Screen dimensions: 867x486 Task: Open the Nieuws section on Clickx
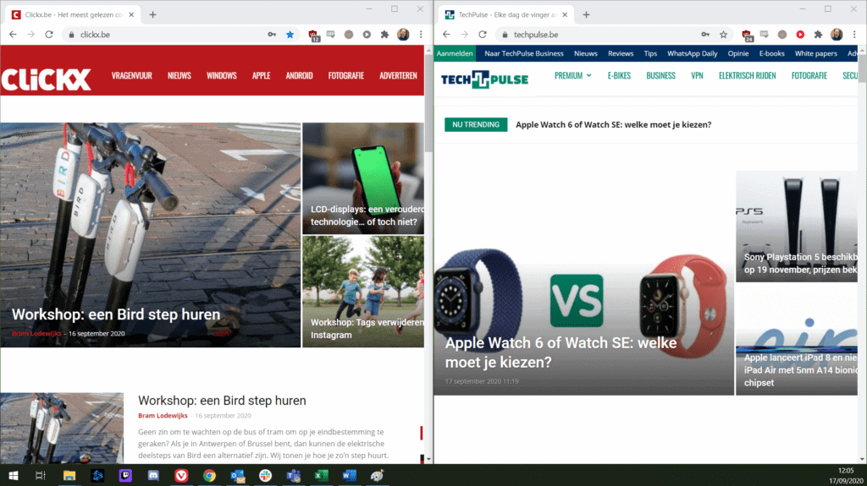(179, 76)
